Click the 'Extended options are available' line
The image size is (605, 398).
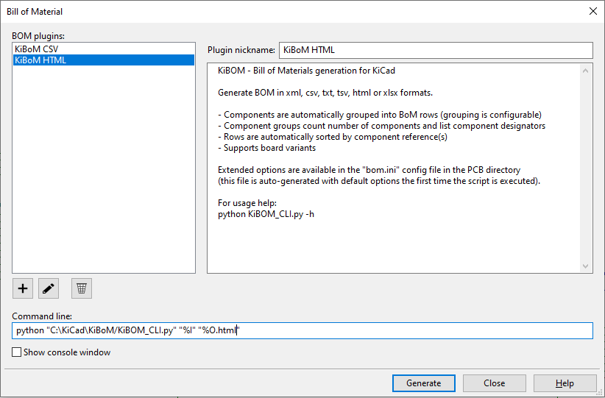369,170
